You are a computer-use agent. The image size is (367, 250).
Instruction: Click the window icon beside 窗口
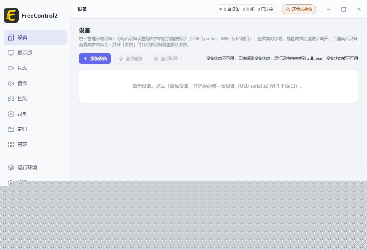click(11, 129)
